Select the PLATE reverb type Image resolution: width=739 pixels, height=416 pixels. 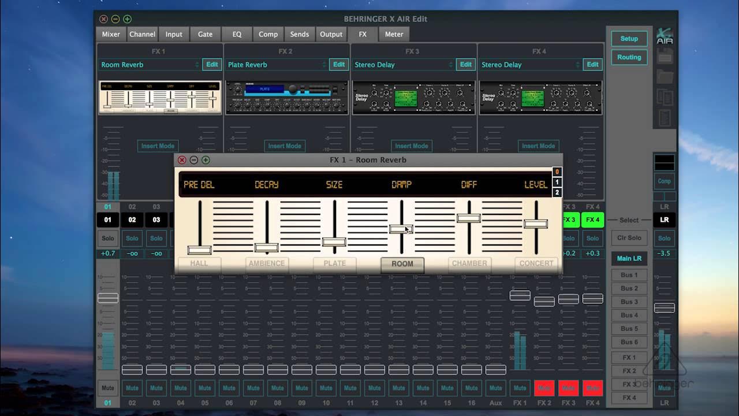[x=334, y=264]
